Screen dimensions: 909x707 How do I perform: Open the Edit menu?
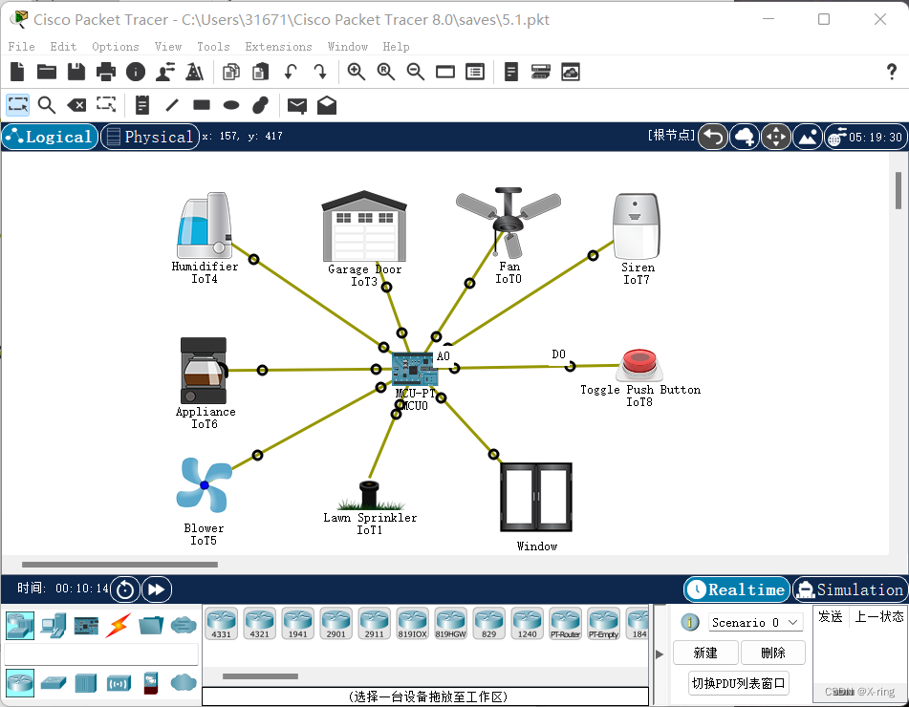tap(63, 47)
